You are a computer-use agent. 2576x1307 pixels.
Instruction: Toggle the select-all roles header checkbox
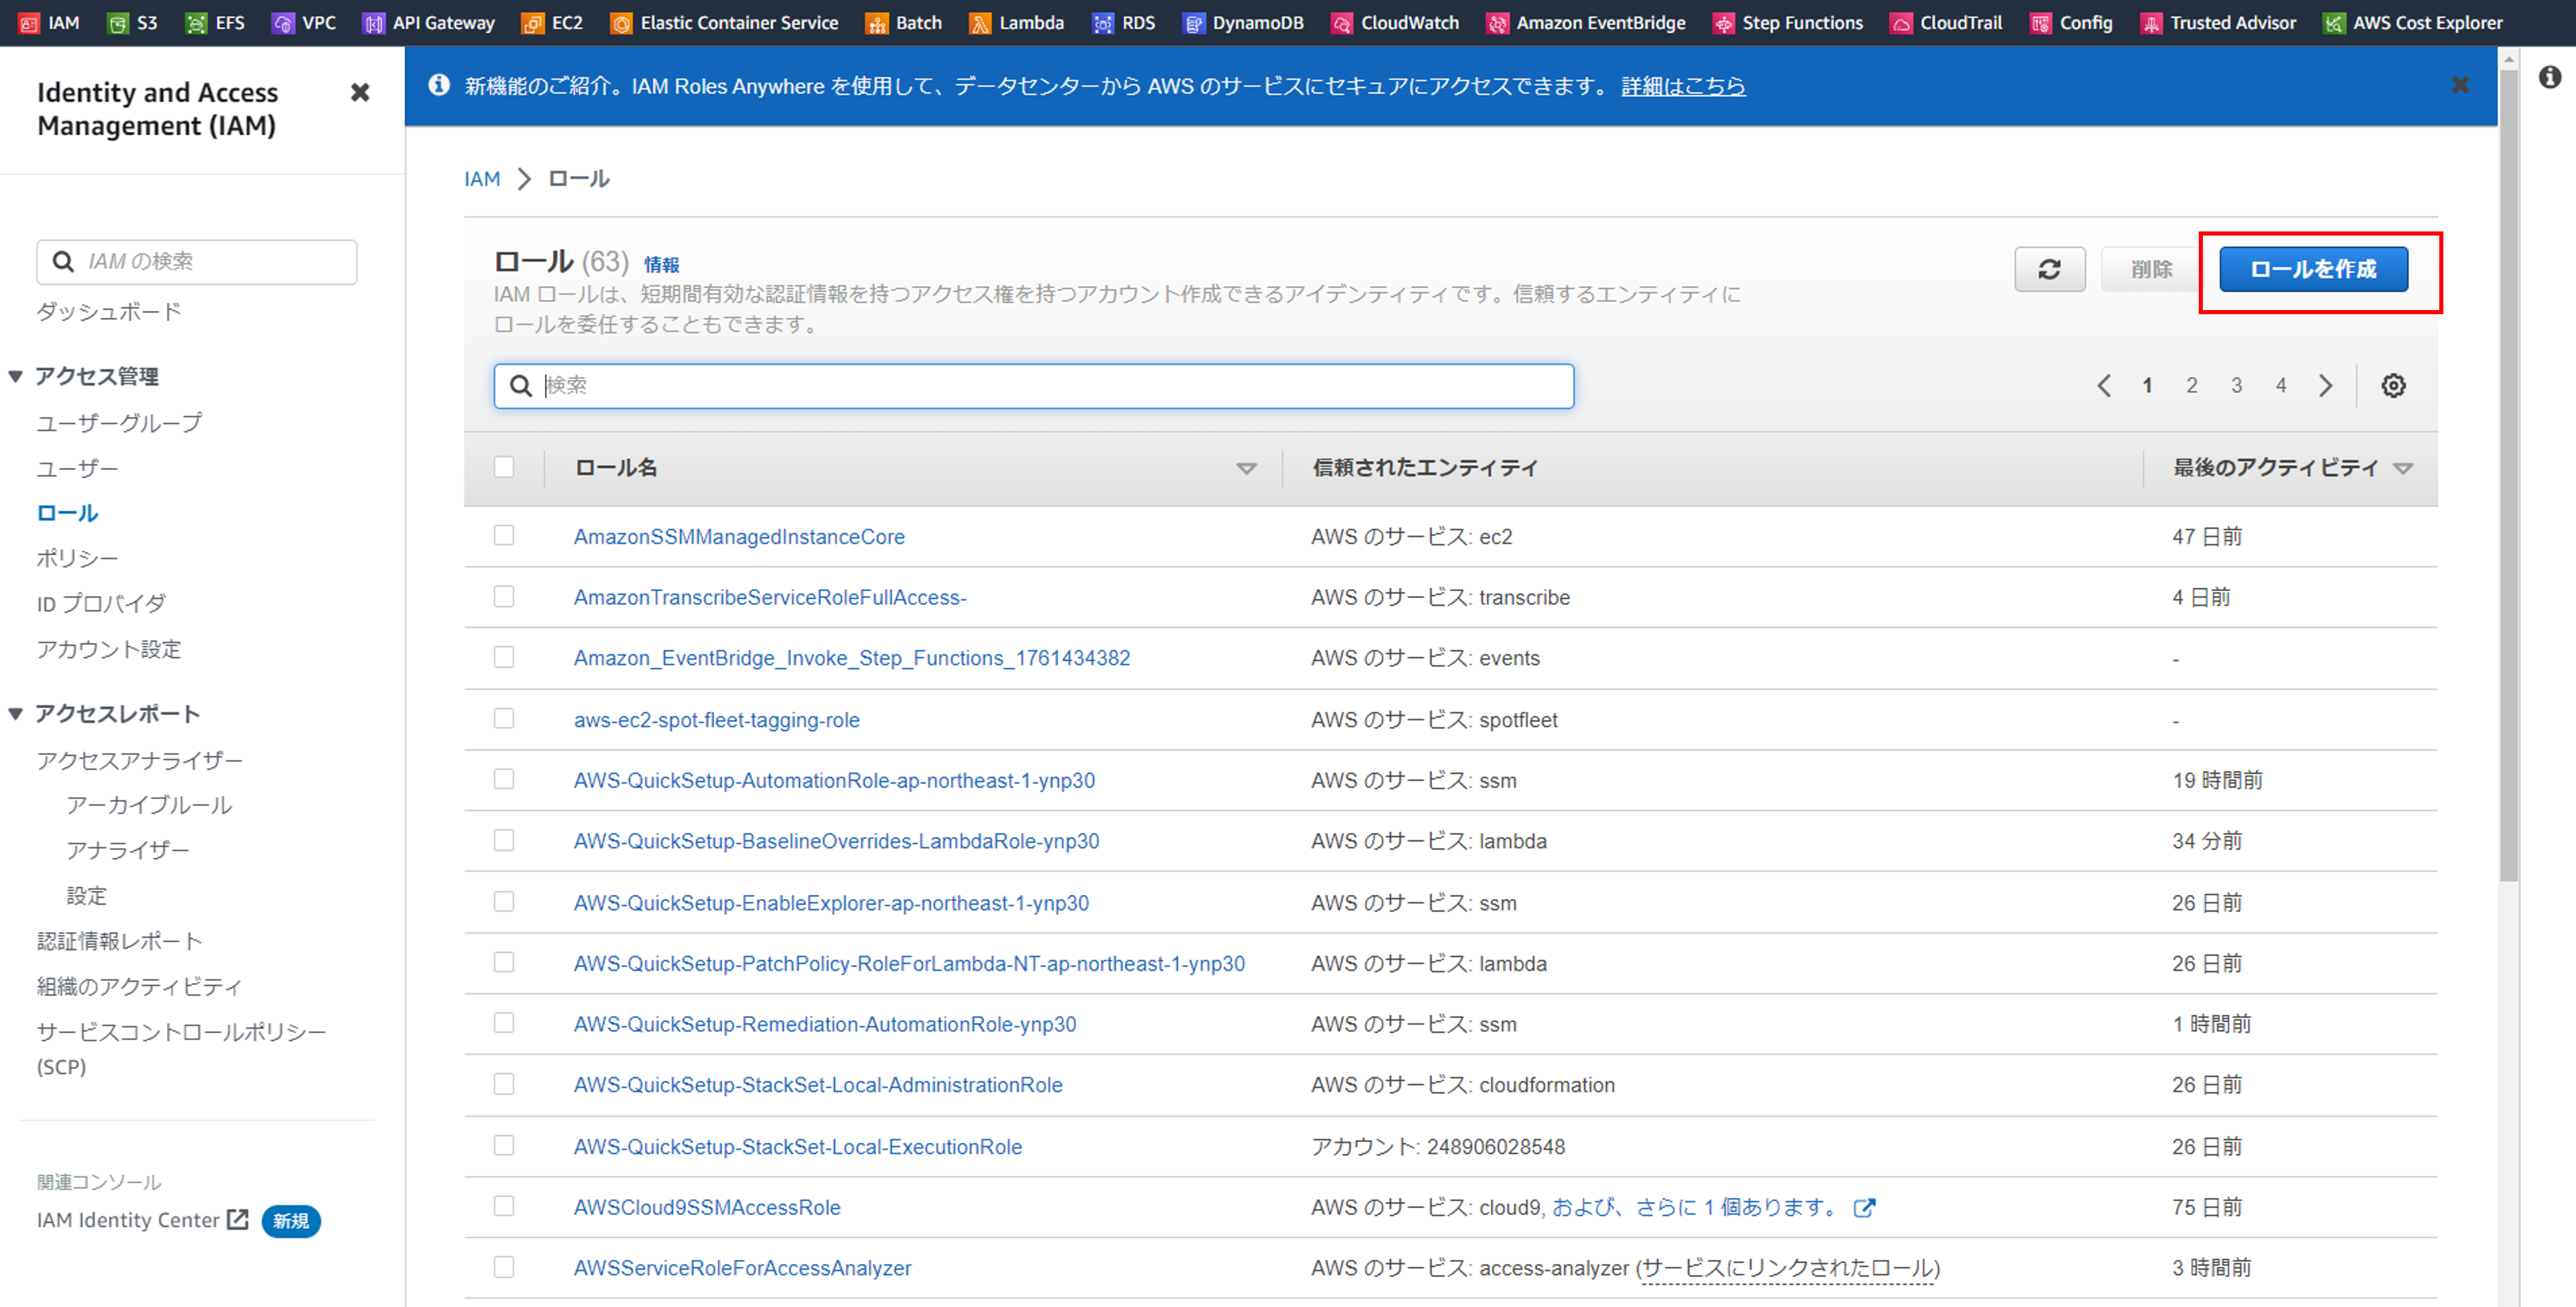click(x=504, y=467)
